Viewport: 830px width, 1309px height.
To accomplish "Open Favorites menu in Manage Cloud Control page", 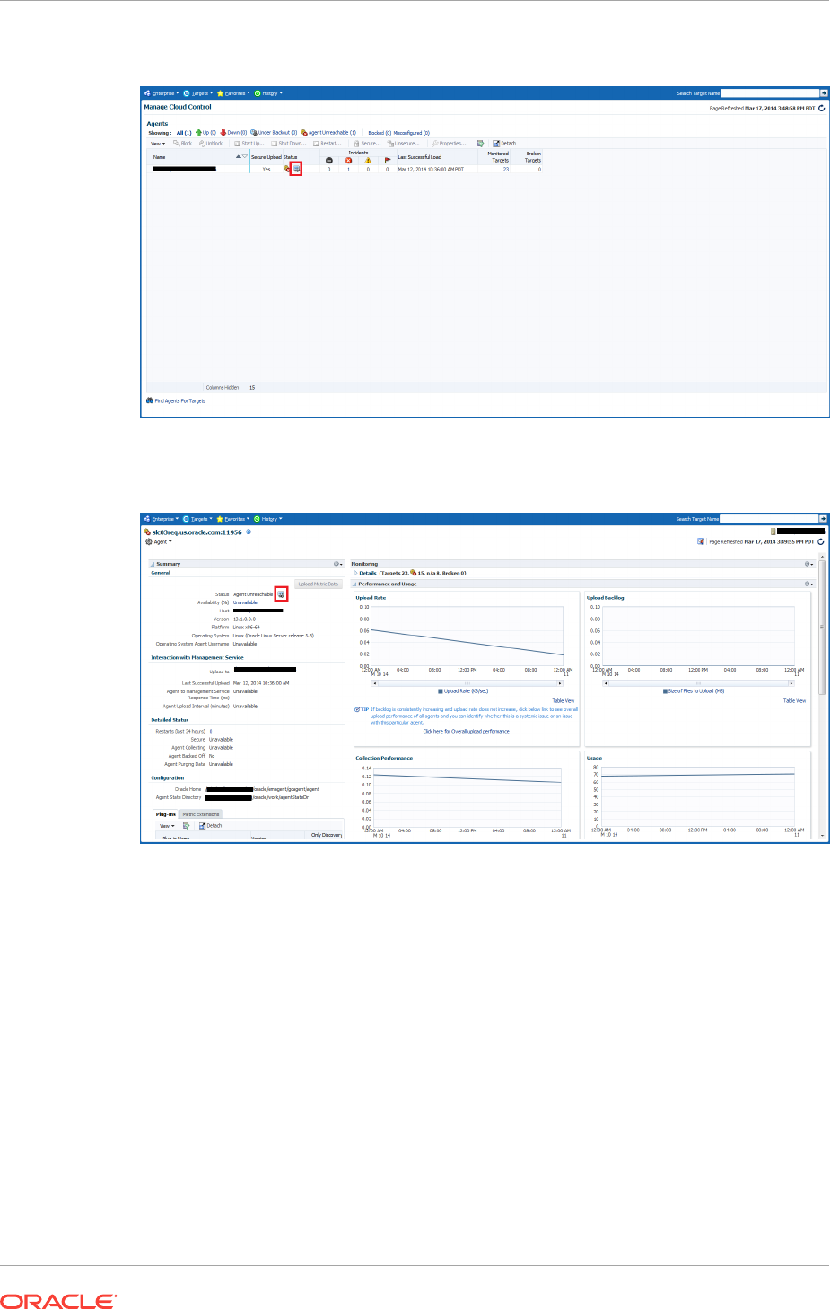I will click(x=233, y=93).
